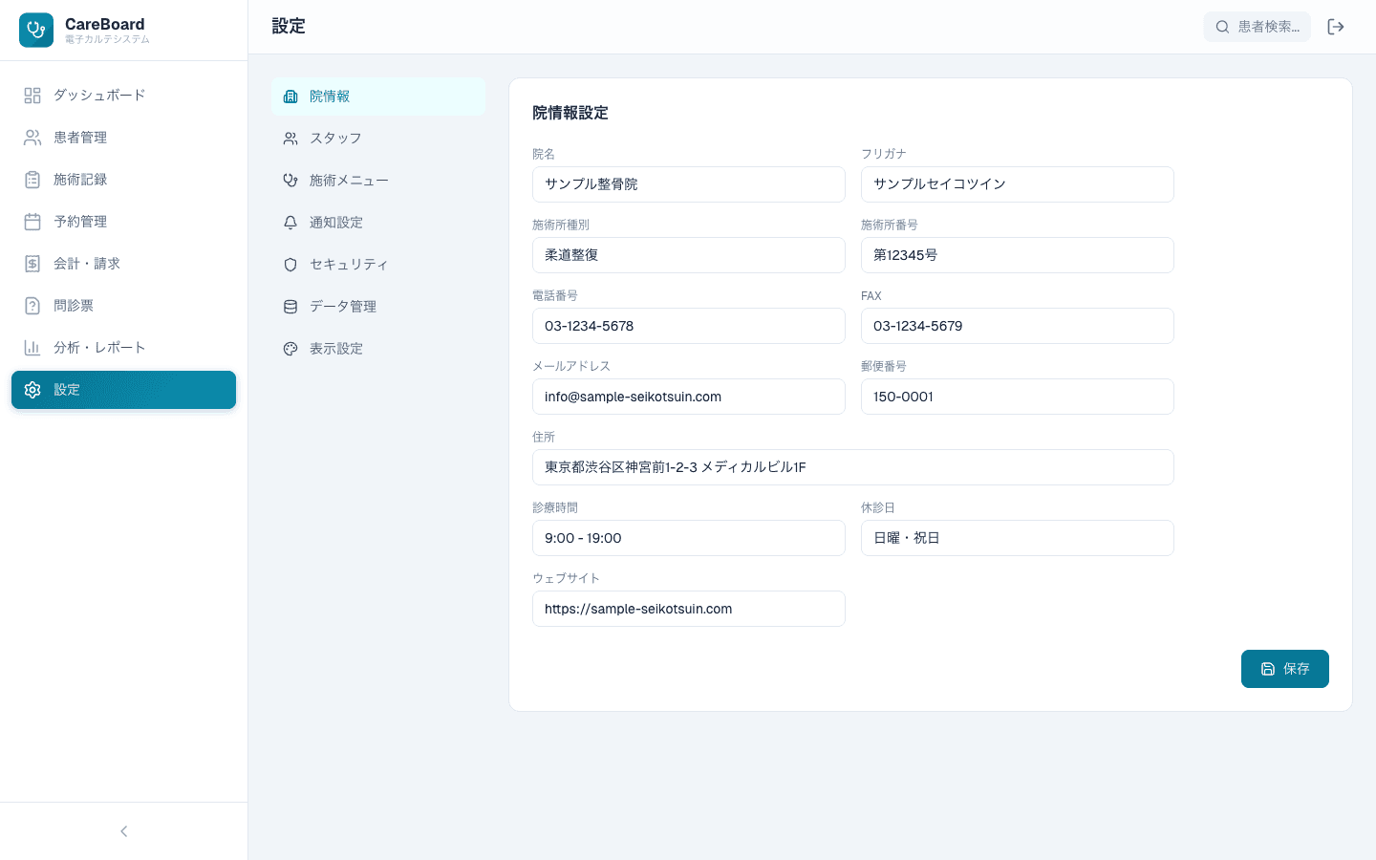Open 施術記録 via its clipboard icon
Viewport: 1376px width, 860px height.
(32, 180)
